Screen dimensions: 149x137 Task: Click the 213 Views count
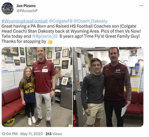pos(54,134)
